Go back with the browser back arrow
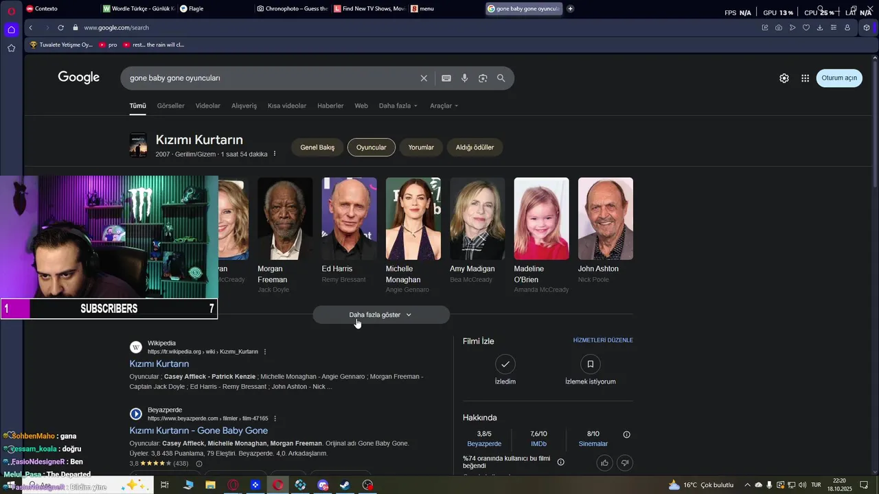 pyautogui.click(x=30, y=27)
